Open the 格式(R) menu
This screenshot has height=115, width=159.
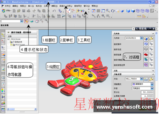[39, 6]
